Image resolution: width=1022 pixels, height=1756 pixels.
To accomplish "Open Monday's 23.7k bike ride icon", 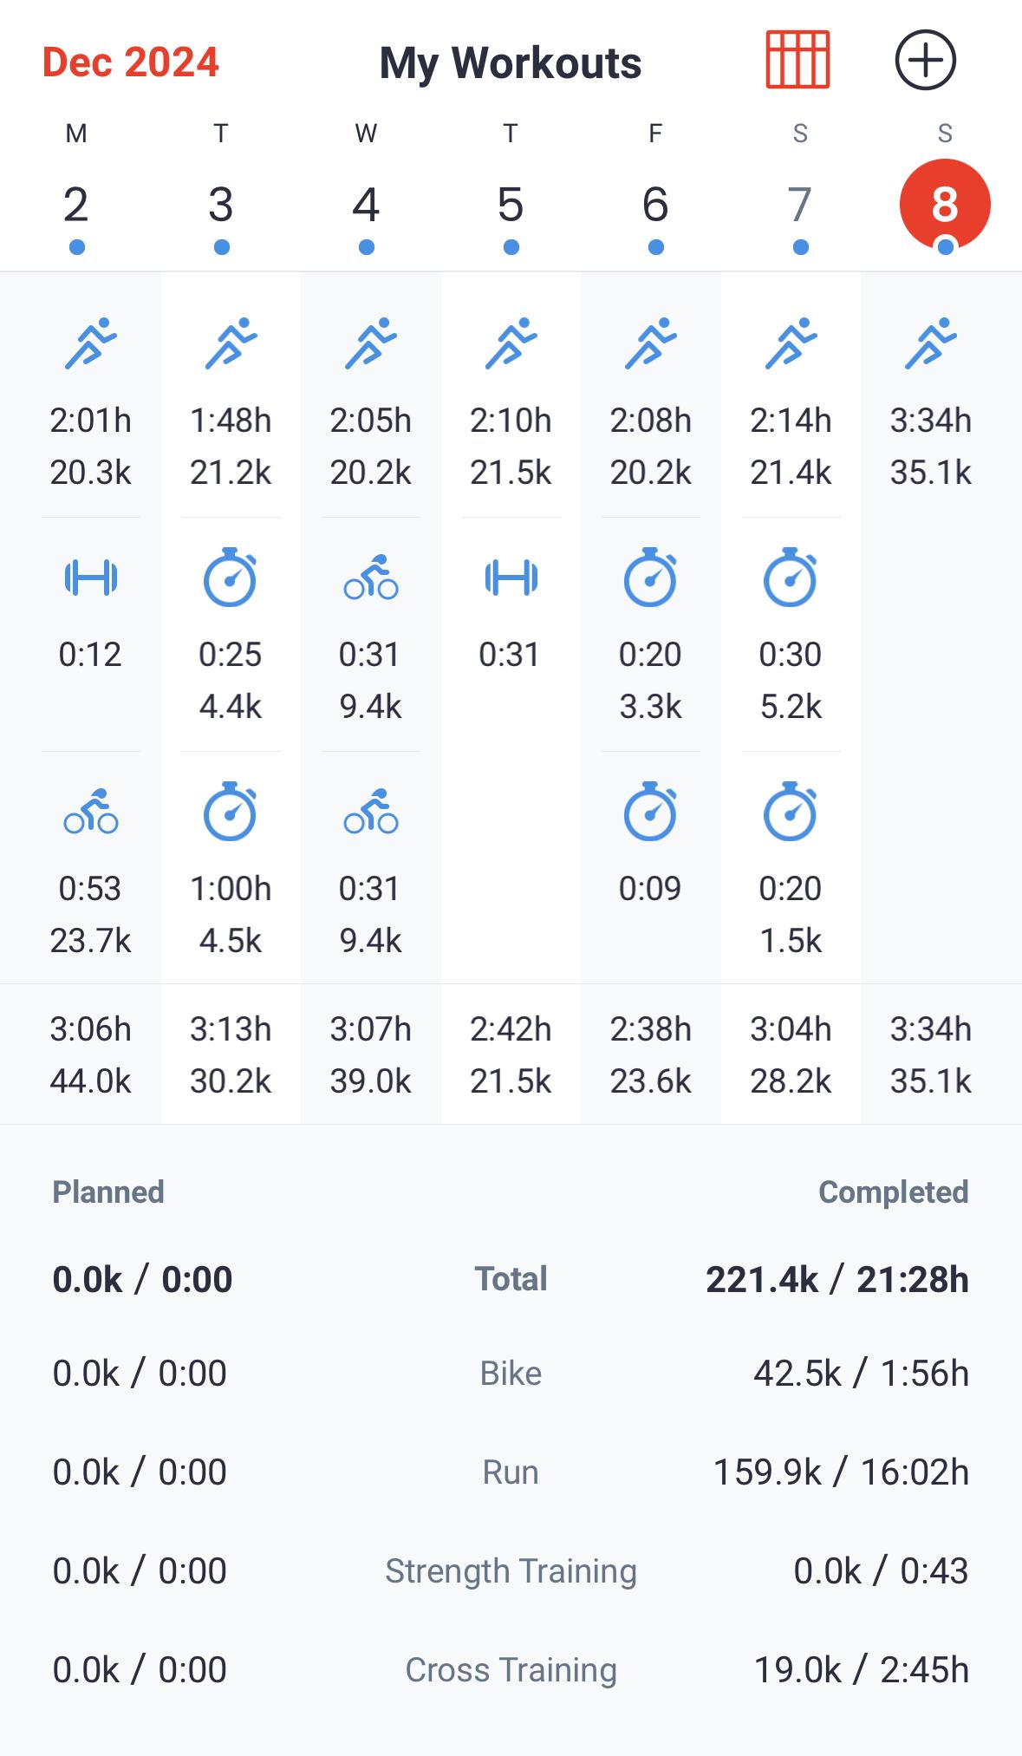I will [x=90, y=813].
